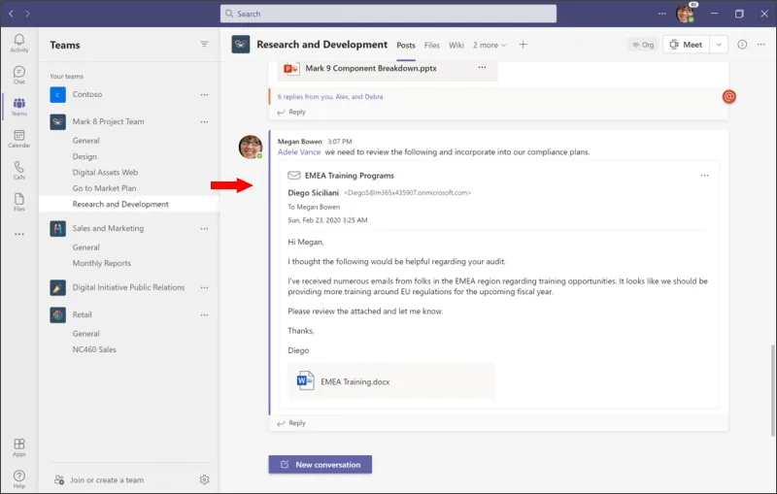777x494 pixels.
Task: Click Megan Bowen's message avatar
Action: (251, 147)
